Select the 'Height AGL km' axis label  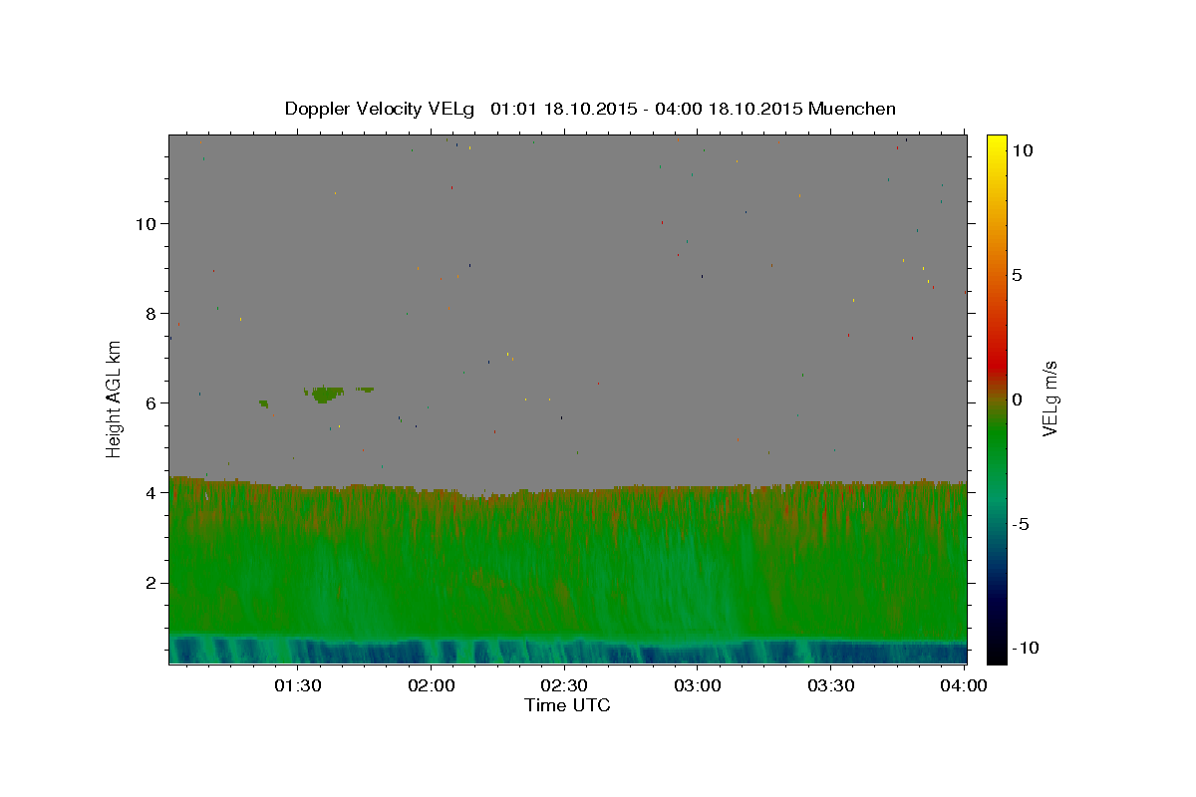click(x=115, y=398)
